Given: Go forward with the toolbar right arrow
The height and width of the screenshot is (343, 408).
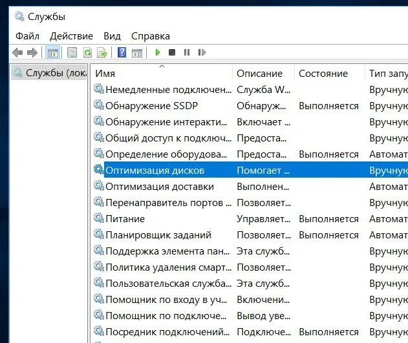Looking at the screenshot, I should pos(32,53).
